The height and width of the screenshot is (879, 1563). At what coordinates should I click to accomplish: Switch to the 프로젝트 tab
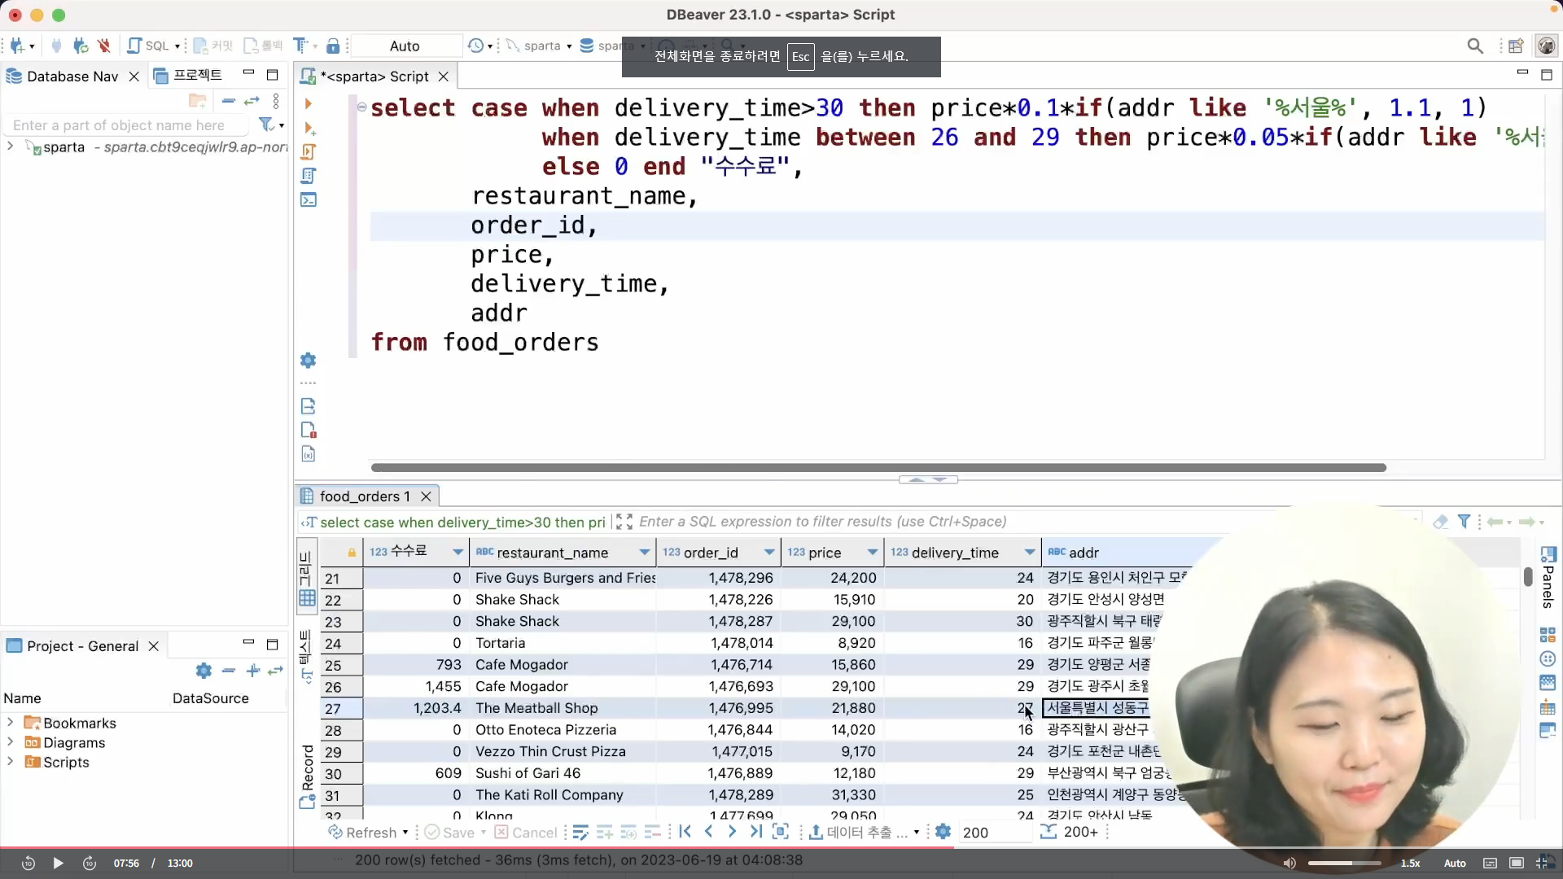188,76
